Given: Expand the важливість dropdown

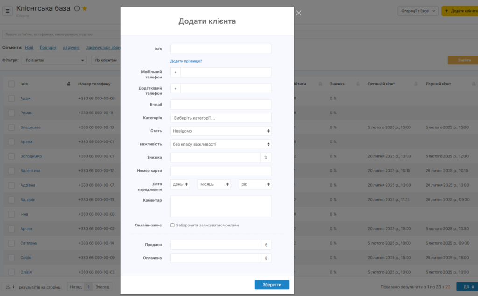Looking at the screenshot, I should click(220, 145).
